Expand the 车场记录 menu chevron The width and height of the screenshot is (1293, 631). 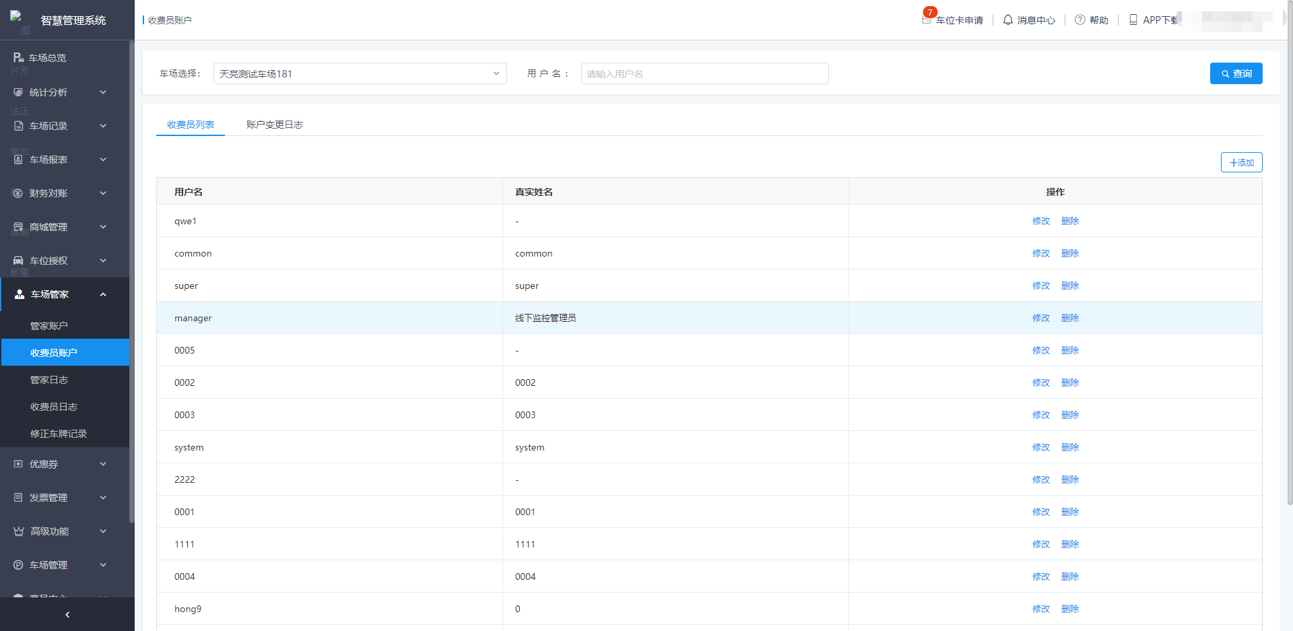point(103,126)
